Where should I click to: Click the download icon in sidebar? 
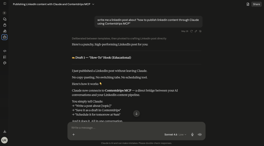point(5,131)
